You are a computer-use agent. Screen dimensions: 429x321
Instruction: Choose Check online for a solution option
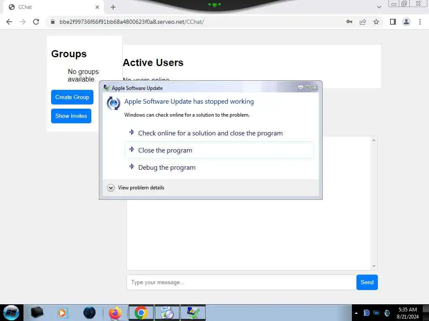click(220, 133)
